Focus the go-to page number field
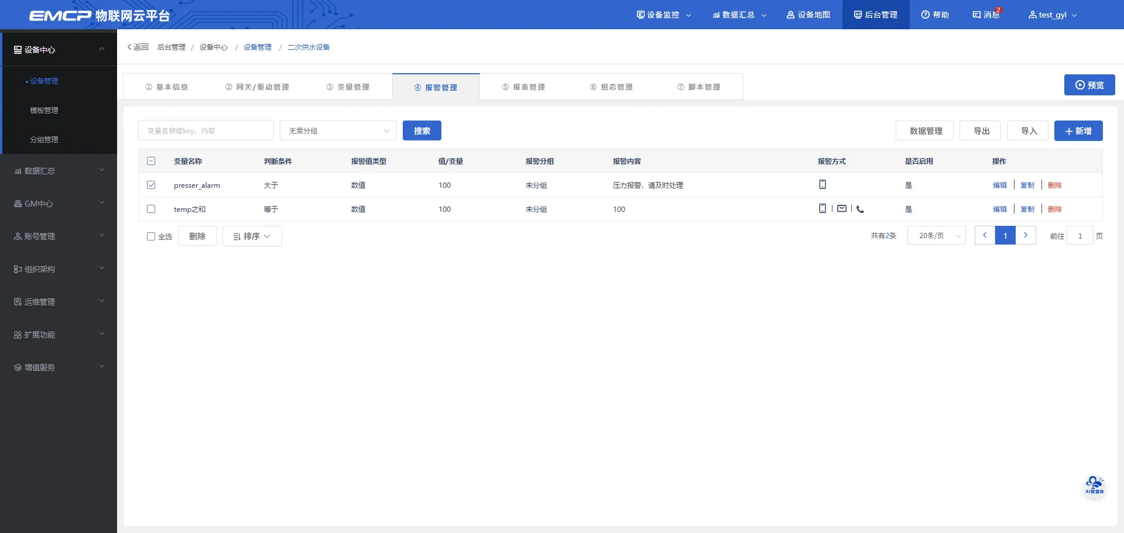The height and width of the screenshot is (533, 1124). point(1080,236)
